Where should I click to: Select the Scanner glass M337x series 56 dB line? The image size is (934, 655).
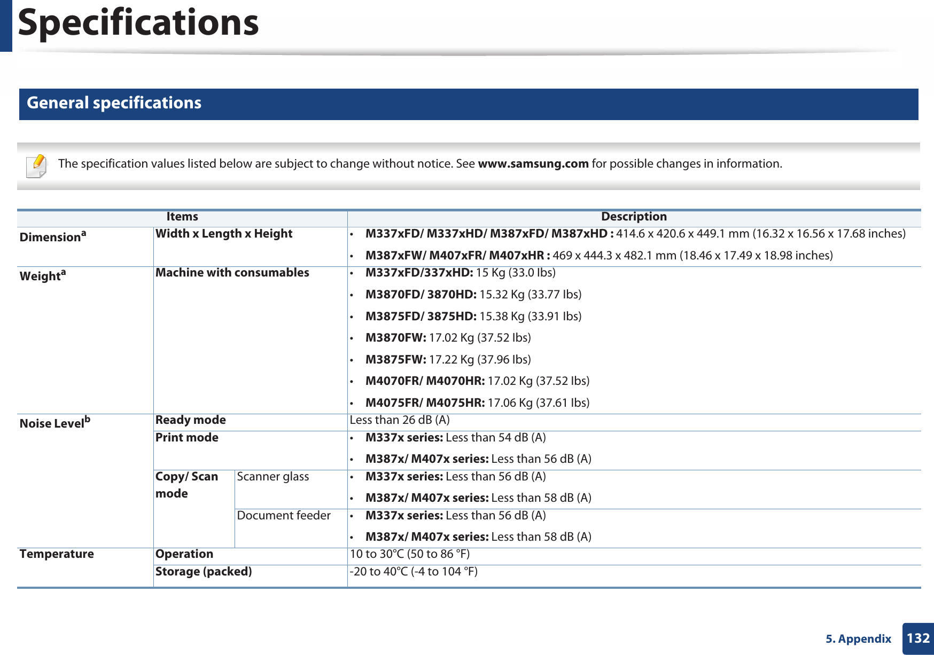456,477
